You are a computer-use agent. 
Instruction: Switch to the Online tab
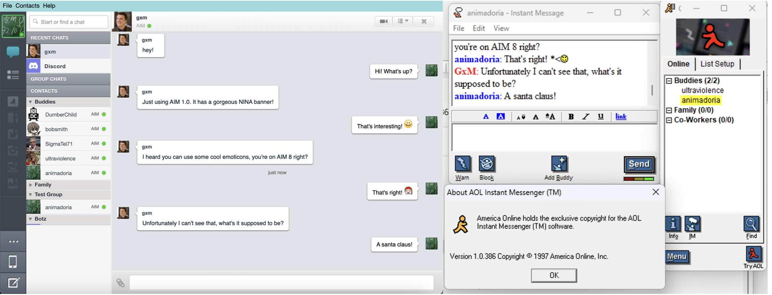point(678,64)
